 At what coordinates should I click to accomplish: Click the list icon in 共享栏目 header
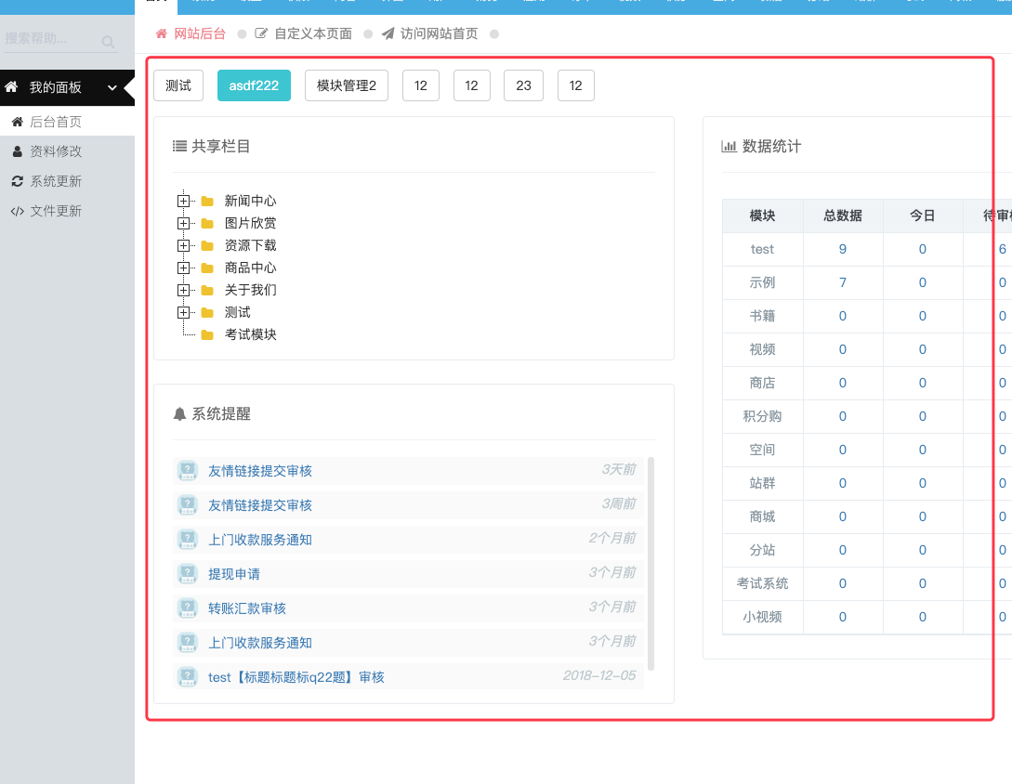179,146
